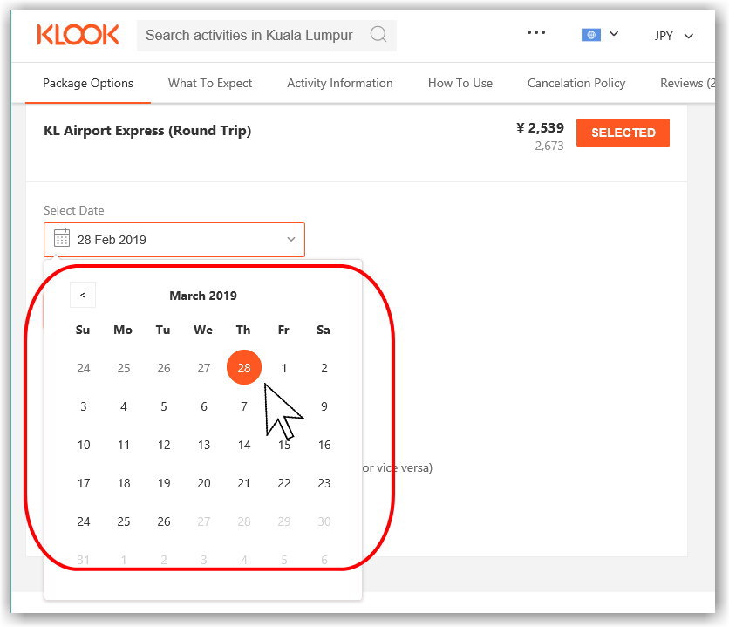Image resolution: width=729 pixels, height=627 pixels.
Task: Open the JPY currency dropdown
Action: coord(674,36)
